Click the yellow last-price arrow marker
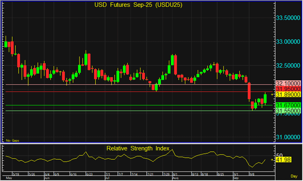Image resolution: width=303 pixels, height=181 pixels. tap(271, 94)
